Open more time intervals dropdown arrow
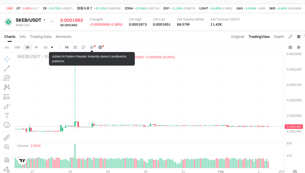This screenshot has width=305, height=173. (x=52, y=47)
